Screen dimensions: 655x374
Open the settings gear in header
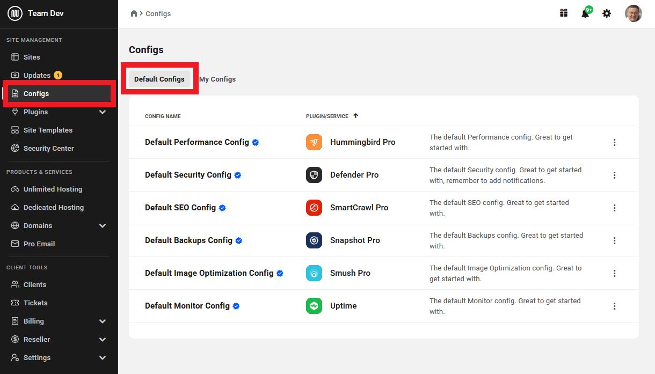tap(607, 13)
